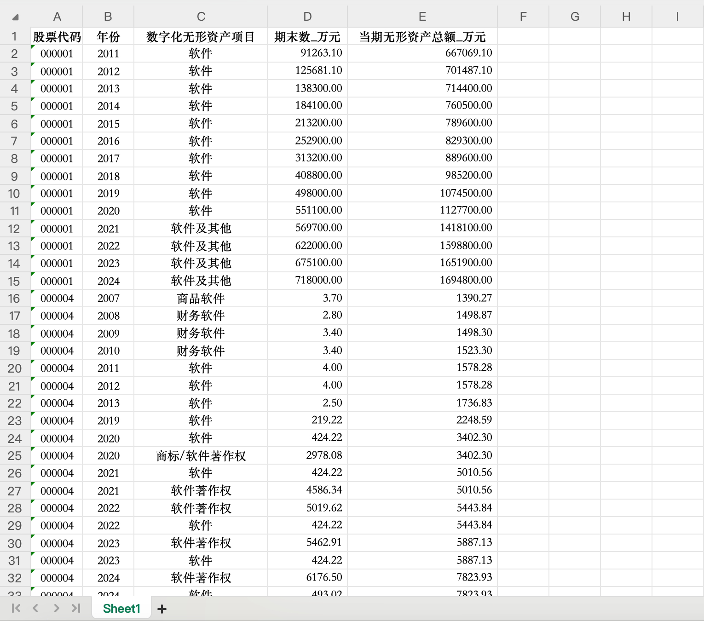
Task: Click the 商品软件 cell
Action: (201, 298)
